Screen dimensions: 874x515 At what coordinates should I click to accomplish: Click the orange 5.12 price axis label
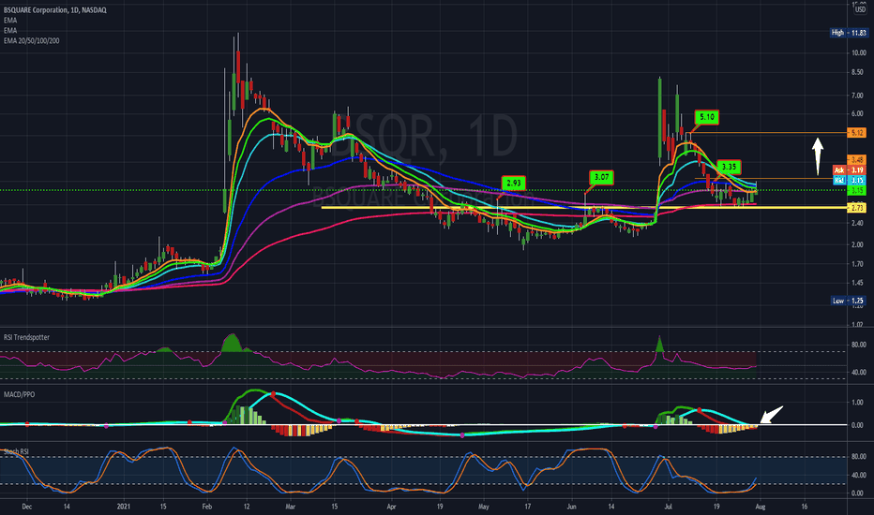857,133
